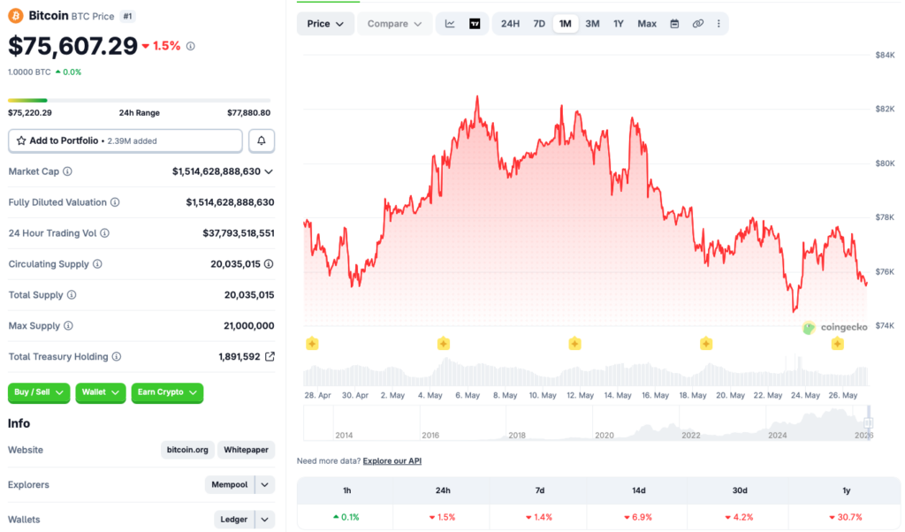The width and height of the screenshot is (905, 532).
Task: Click the $77,880.80 24h high value
Action: point(248,113)
